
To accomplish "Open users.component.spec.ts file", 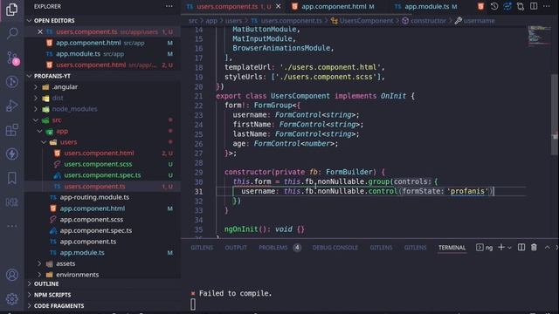I will point(102,175).
